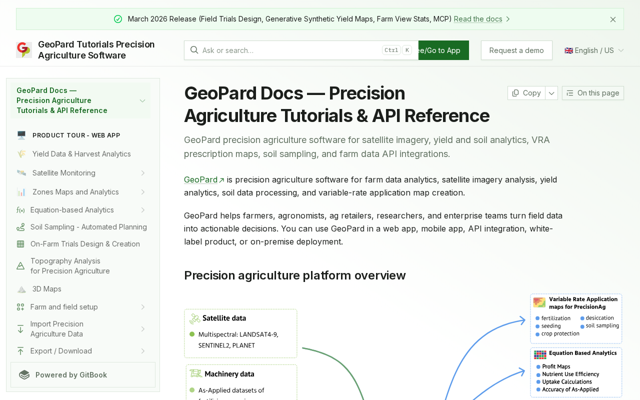The width and height of the screenshot is (640, 400).
Task: Click the On-Farm Trials grid icon
Action: click(20, 244)
